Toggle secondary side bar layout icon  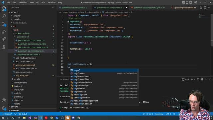(191, 2)
